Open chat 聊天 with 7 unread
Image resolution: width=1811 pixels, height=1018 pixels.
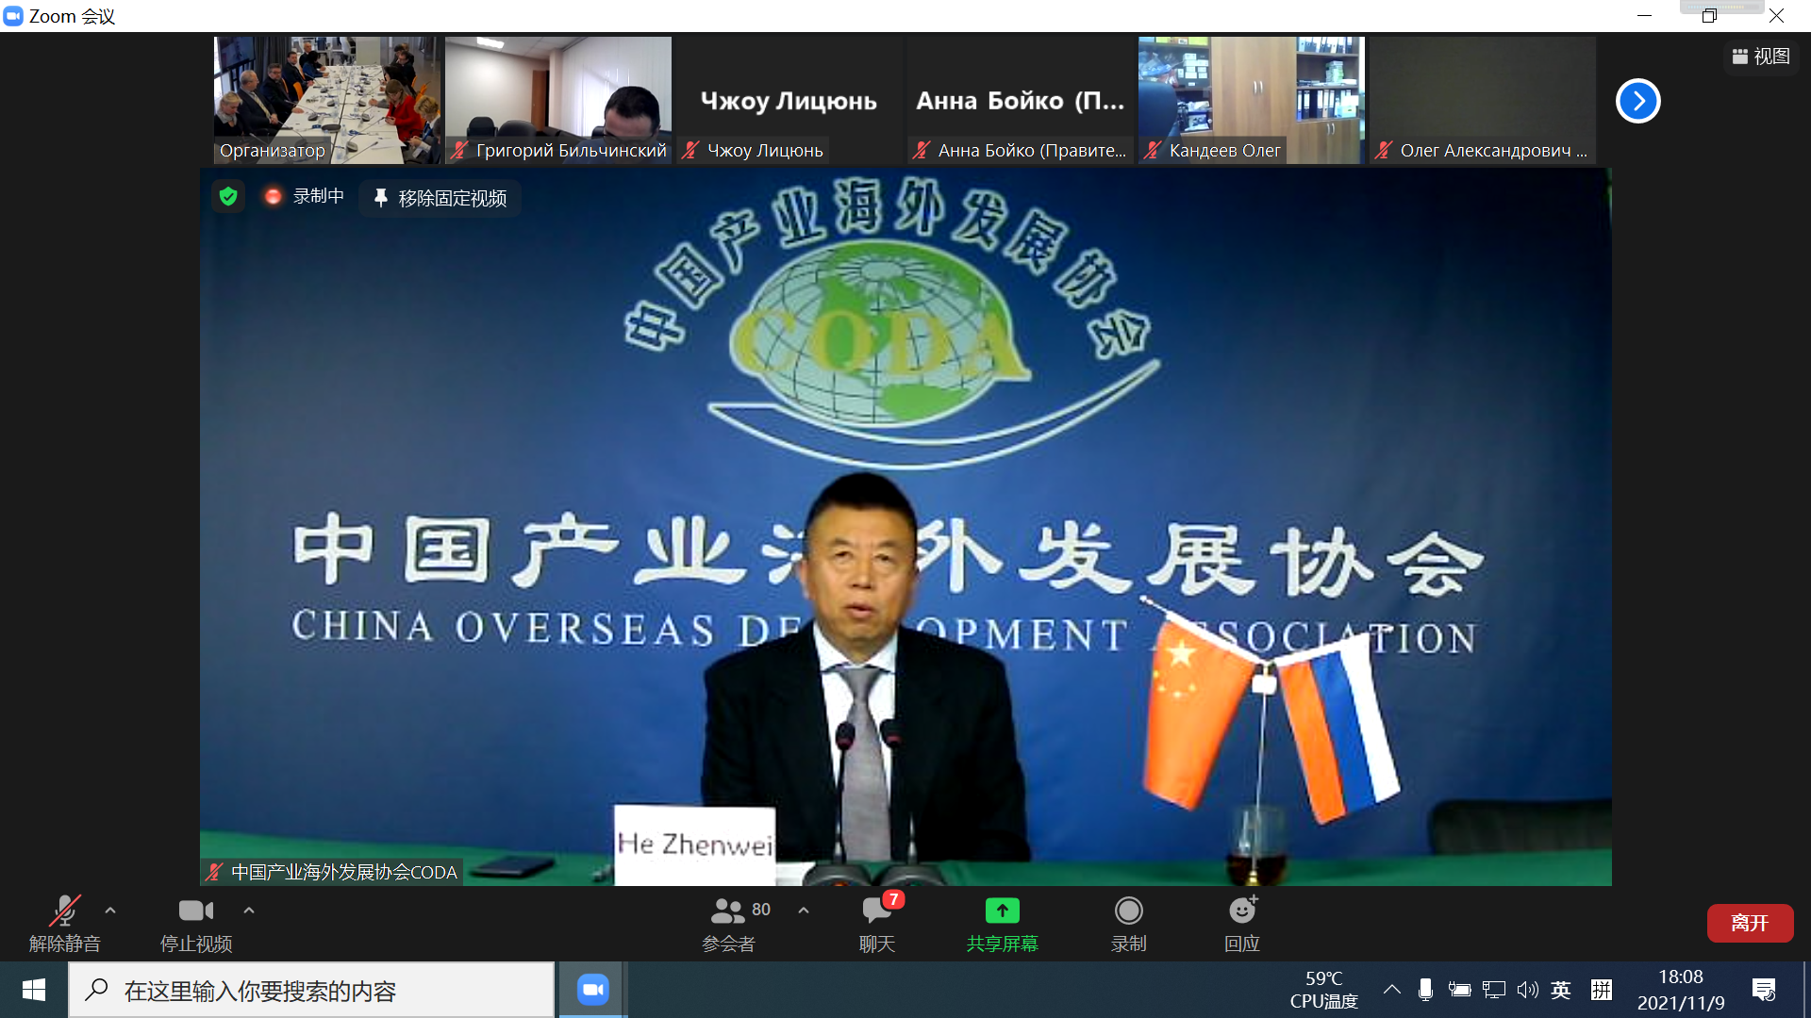877,924
